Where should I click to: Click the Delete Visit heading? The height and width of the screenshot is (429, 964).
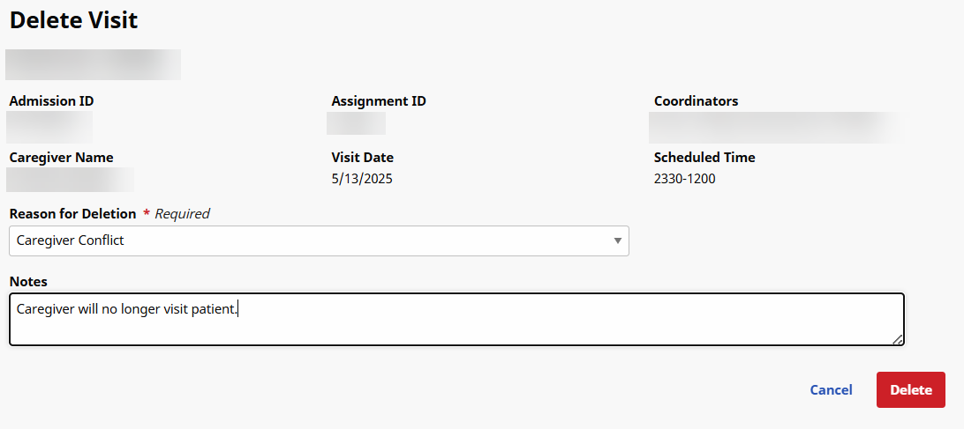click(73, 20)
